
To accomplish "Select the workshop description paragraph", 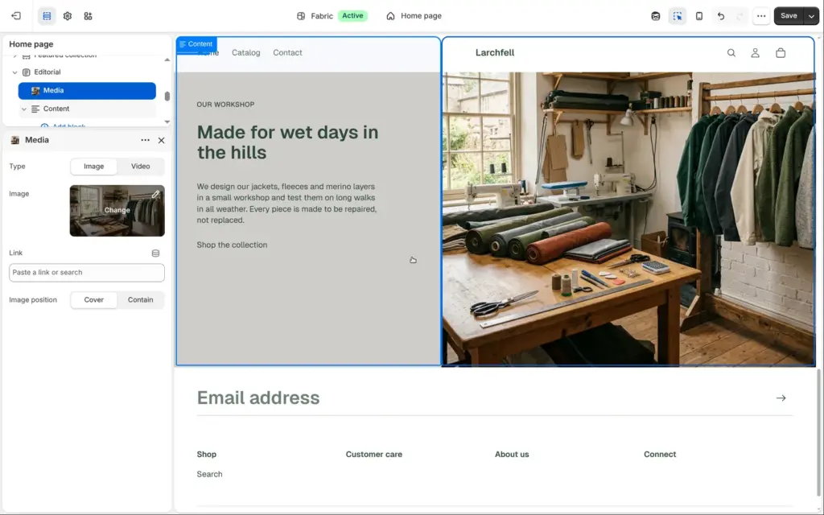I will [287, 204].
